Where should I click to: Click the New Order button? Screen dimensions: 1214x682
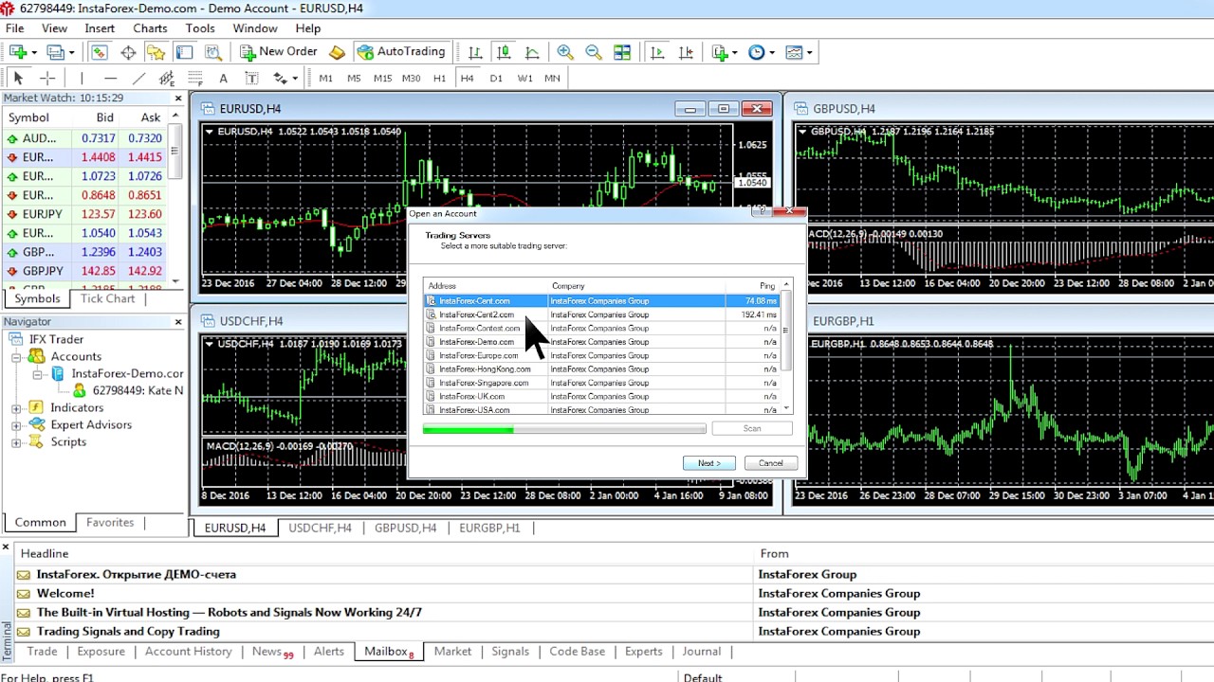[x=278, y=52]
